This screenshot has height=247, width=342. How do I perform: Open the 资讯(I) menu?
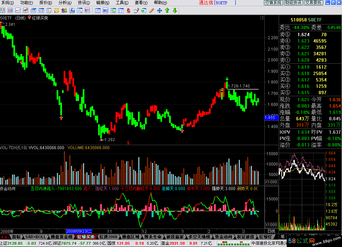pyautogui.click(x=84, y=3)
